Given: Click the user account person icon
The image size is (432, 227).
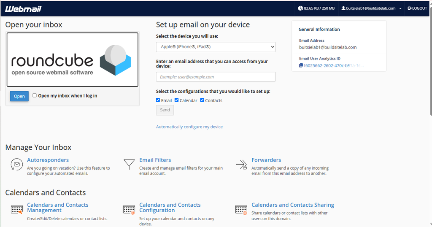Looking at the screenshot, I should click(343, 8).
